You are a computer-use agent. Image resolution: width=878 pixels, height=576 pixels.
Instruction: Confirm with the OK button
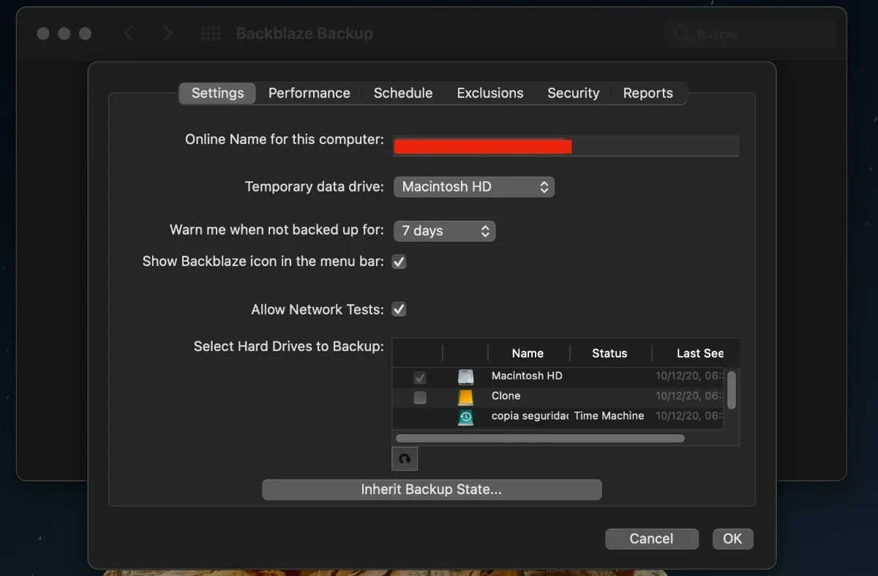pyautogui.click(x=732, y=539)
